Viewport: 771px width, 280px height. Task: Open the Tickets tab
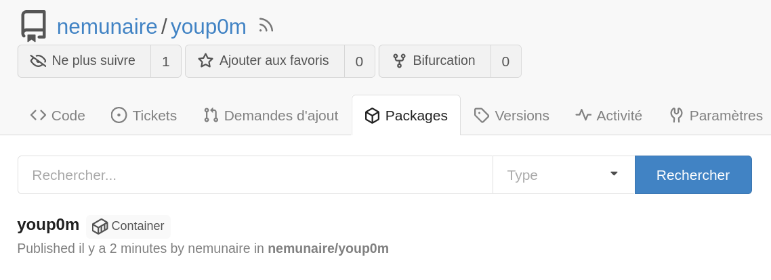pos(144,116)
